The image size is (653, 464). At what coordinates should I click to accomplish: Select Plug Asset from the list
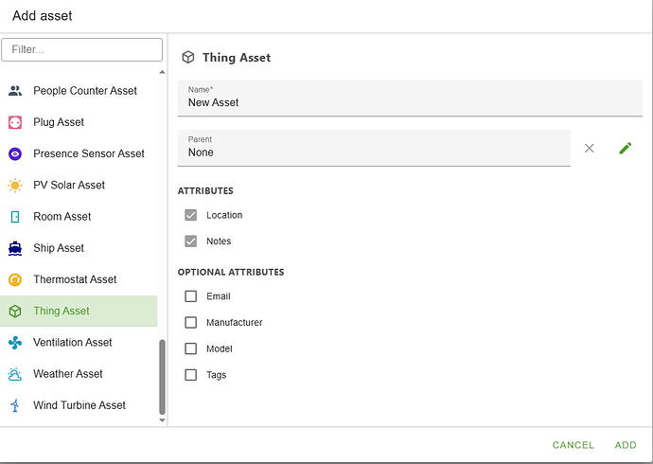click(x=79, y=122)
